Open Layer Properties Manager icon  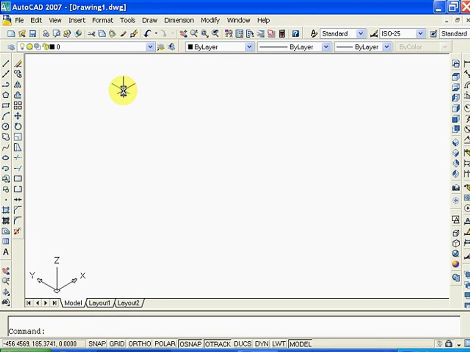point(11,47)
